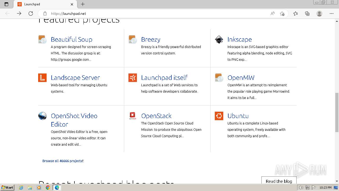Click the Action Center flag icon
339x191 pixels.
pyautogui.click(x=314, y=188)
